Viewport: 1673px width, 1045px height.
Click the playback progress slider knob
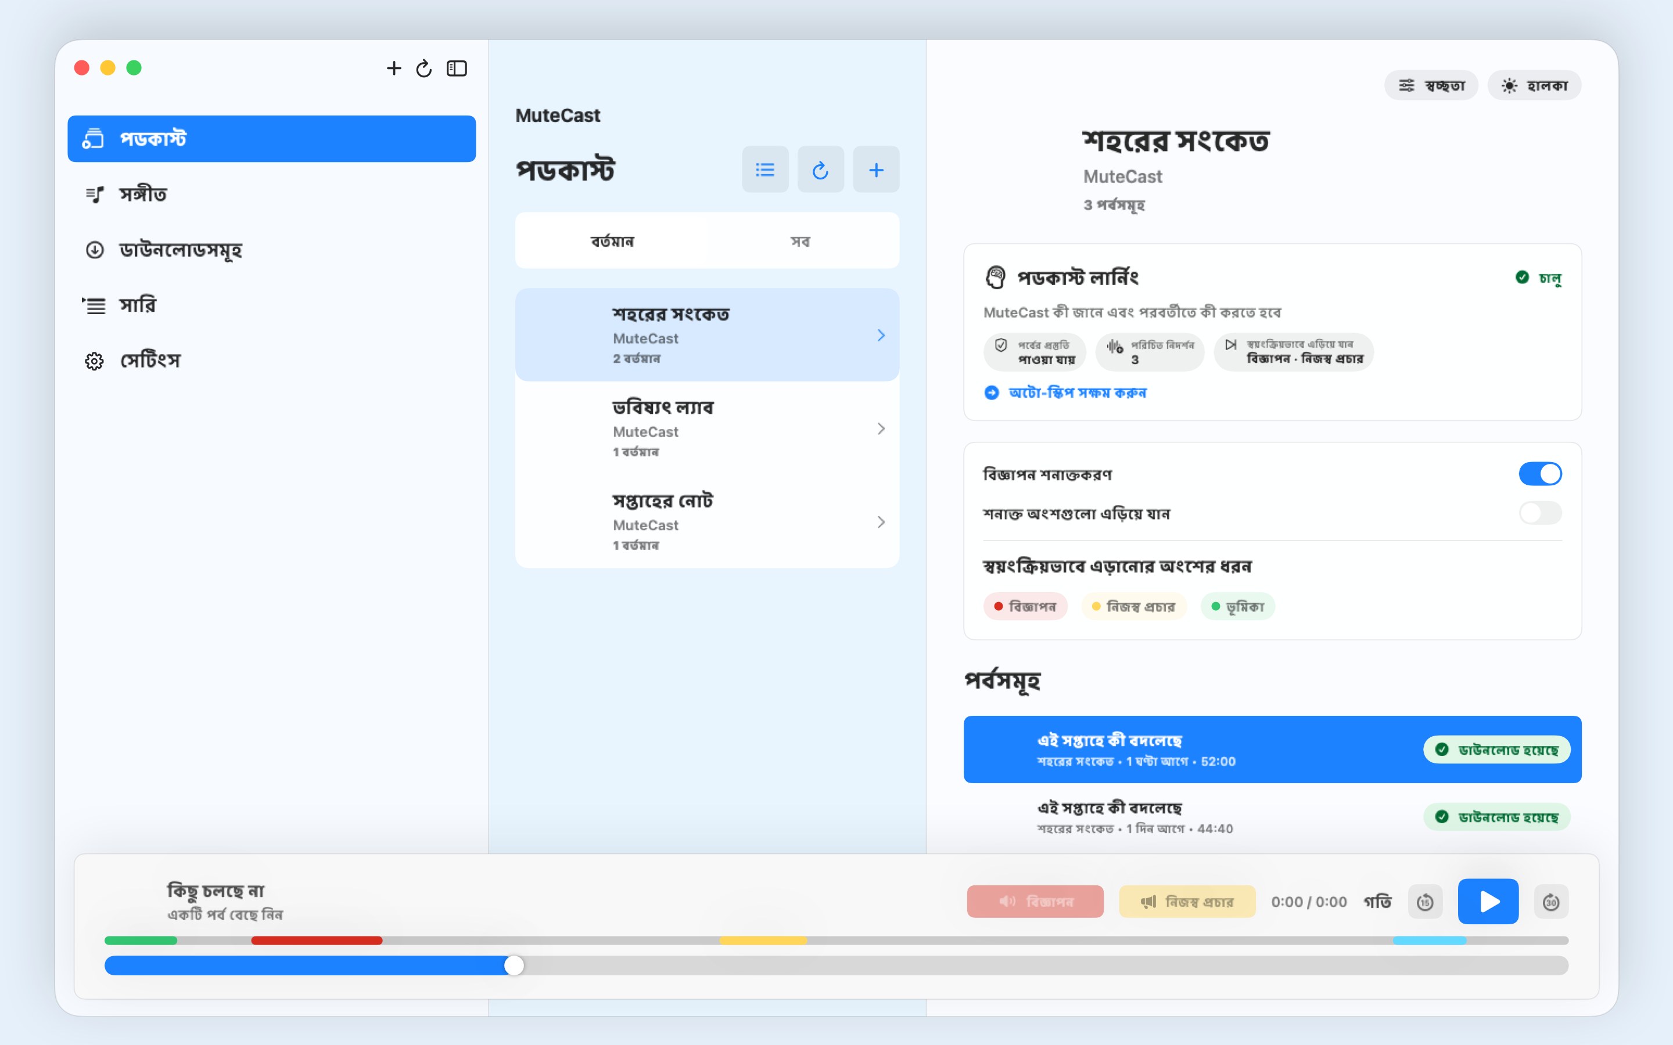514,965
